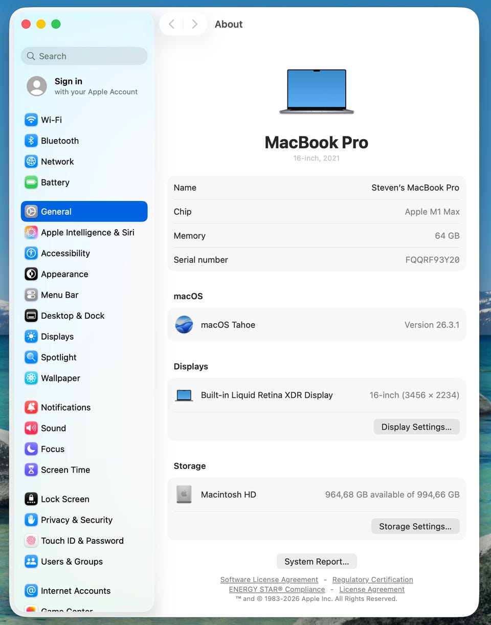Click the Sound speaker icon
This screenshot has height=625, width=491.
(31, 429)
